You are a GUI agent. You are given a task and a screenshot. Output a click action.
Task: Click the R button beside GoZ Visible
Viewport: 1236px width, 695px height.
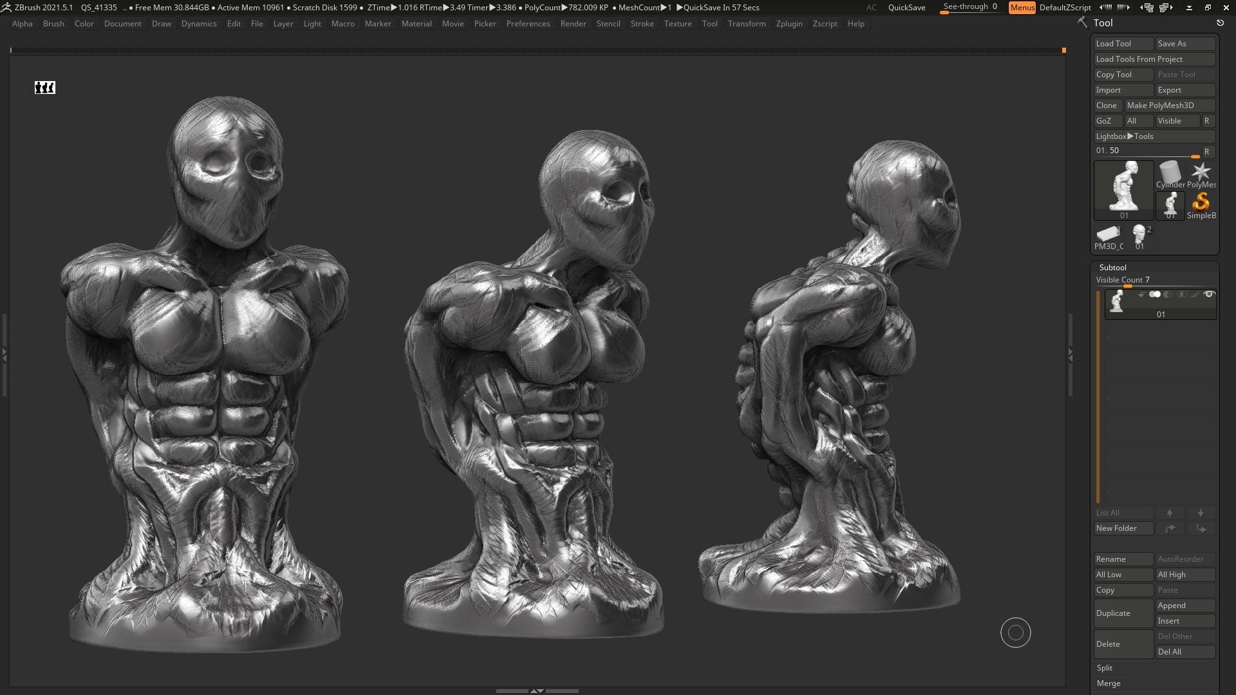(1208, 121)
